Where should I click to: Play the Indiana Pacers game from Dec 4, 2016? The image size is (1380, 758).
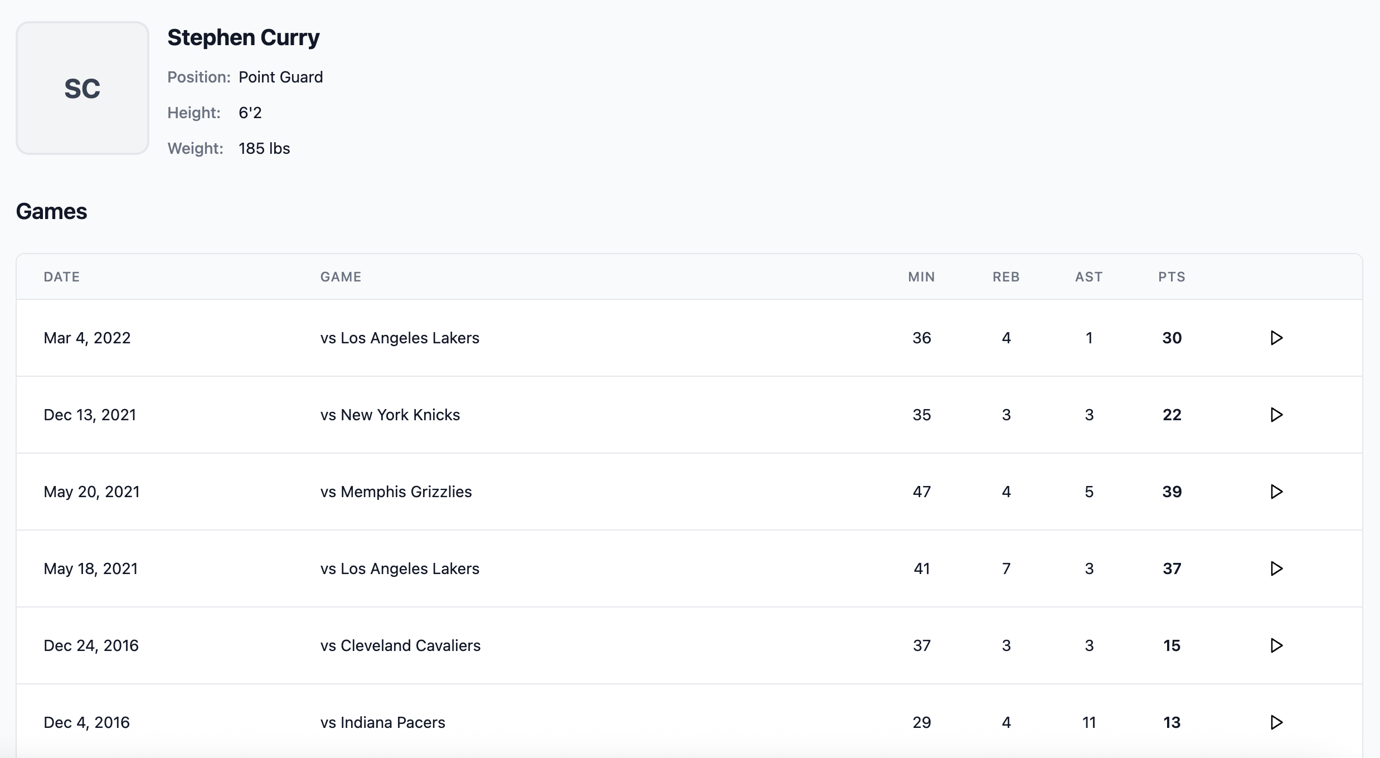click(x=1276, y=722)
